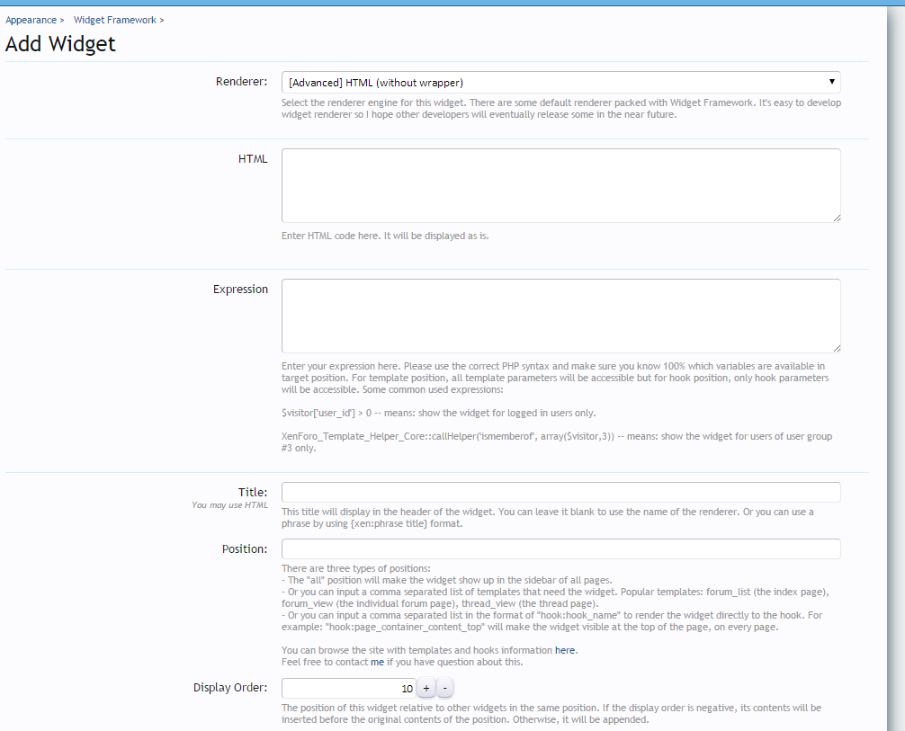The image size is (905, 731).
Task: Focus the Display Order number field
Action: tap(348, 688)
